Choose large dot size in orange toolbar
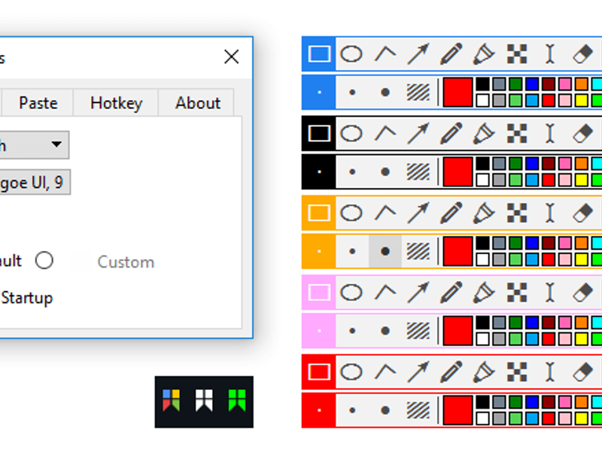Viewport: 602px width, 451px height. coord(385,251)
